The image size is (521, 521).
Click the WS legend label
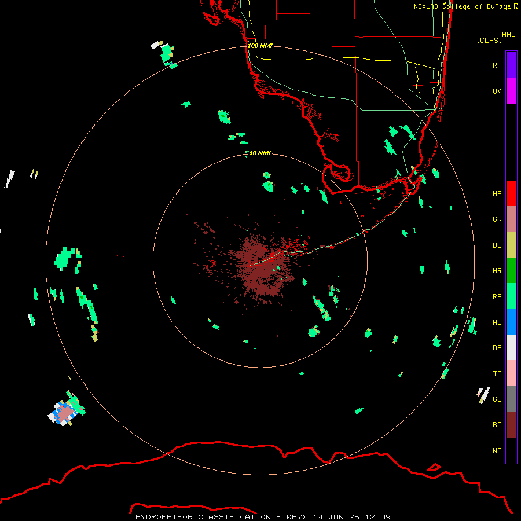pyautogui.click(x=497, y=322)
